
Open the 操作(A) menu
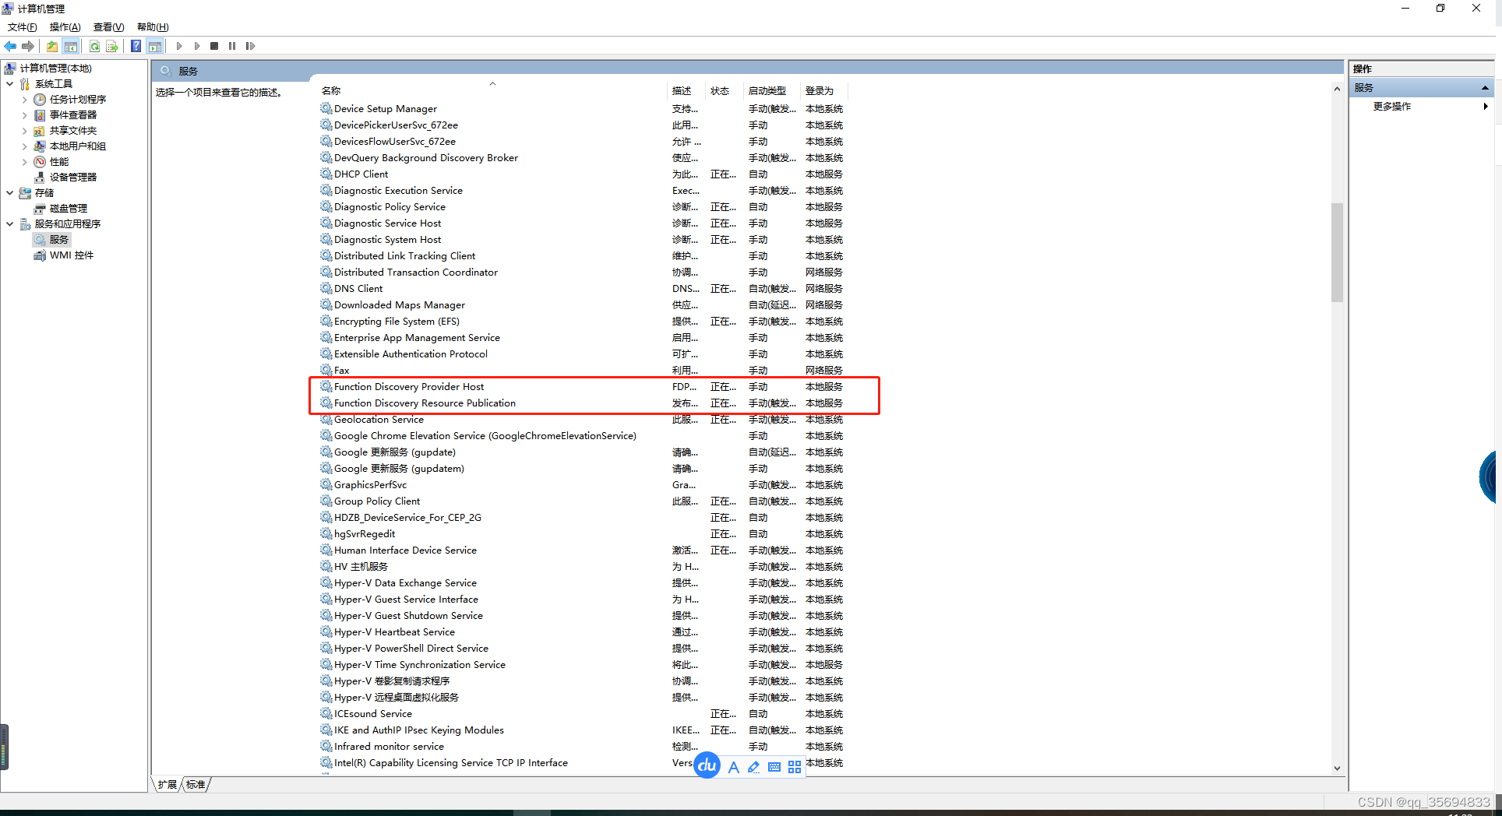(65, 27)
